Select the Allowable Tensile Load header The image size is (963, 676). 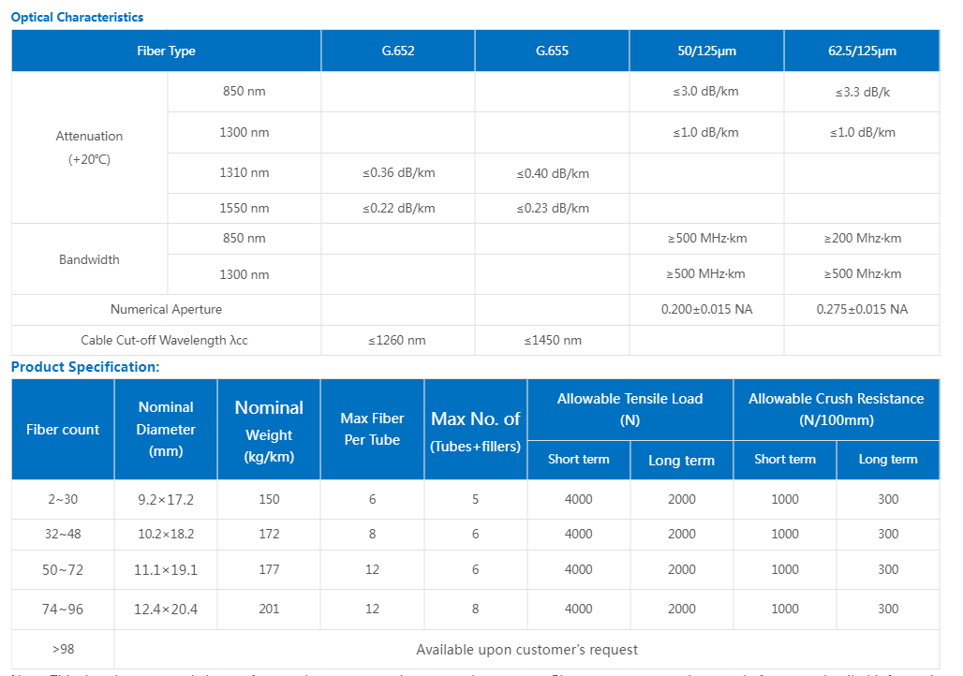click(630, 409)
